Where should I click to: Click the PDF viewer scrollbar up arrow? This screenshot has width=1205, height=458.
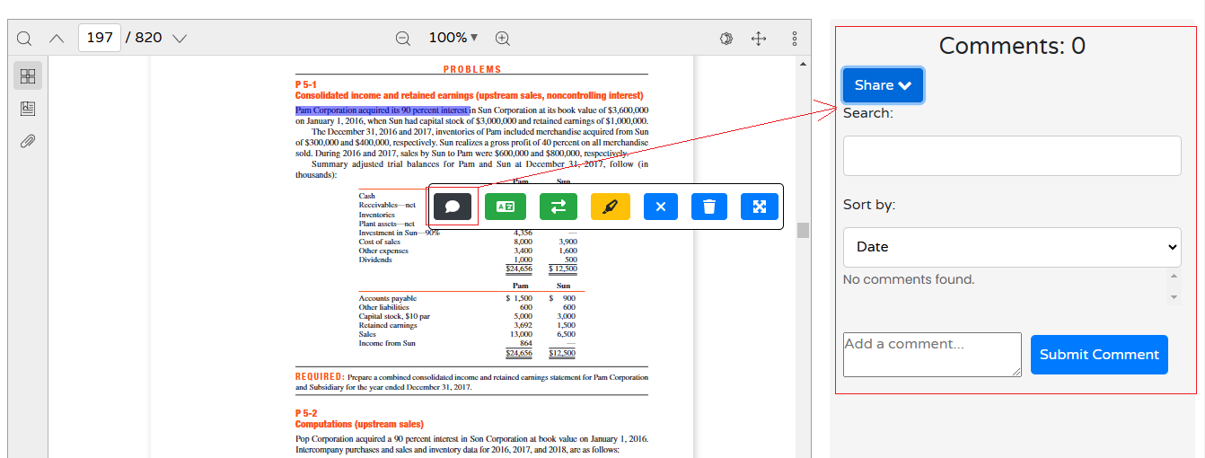(803, 64)
